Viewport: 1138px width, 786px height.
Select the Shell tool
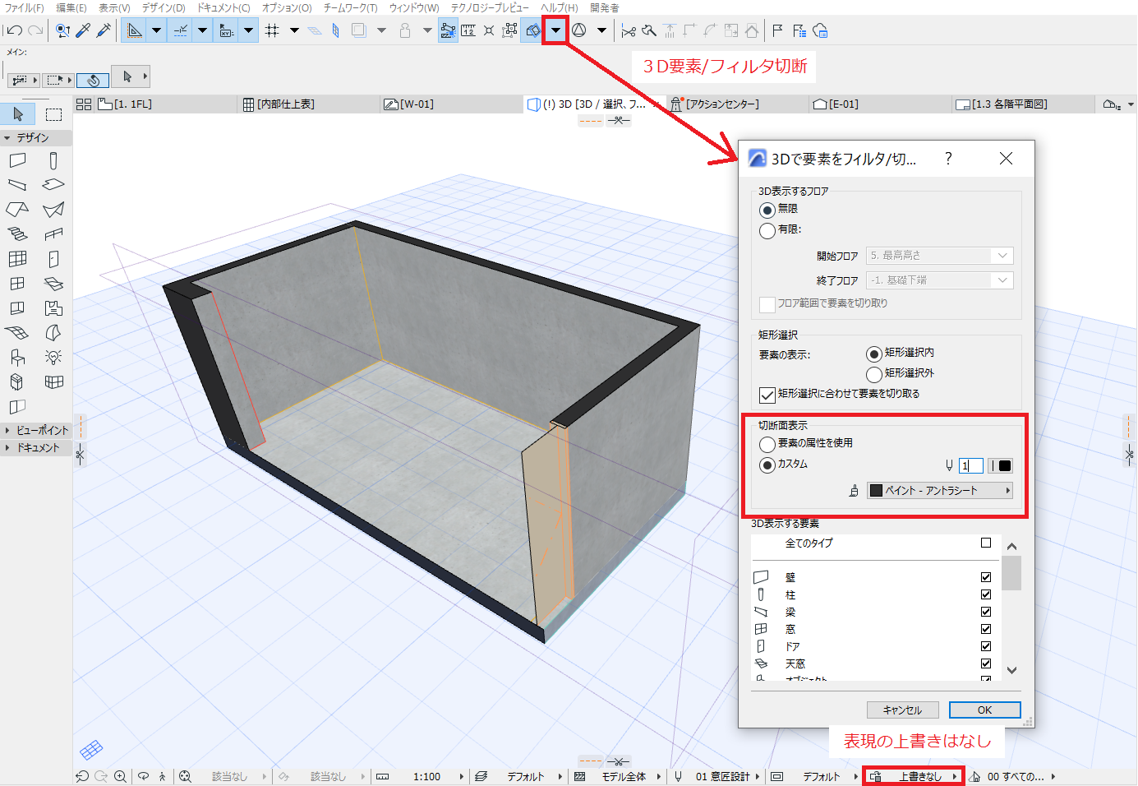[53, 210]
